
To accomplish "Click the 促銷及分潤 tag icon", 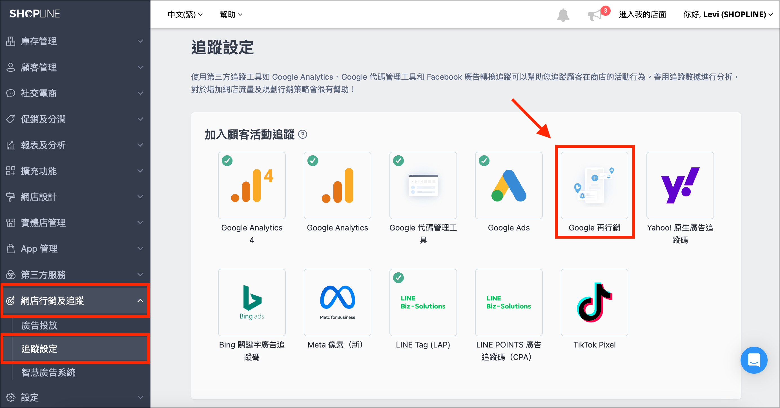I will coord(11,119).
